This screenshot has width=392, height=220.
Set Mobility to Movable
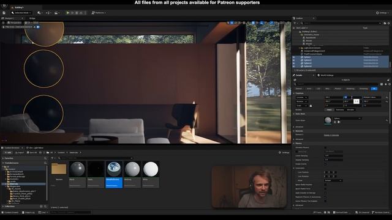(350, 110)
